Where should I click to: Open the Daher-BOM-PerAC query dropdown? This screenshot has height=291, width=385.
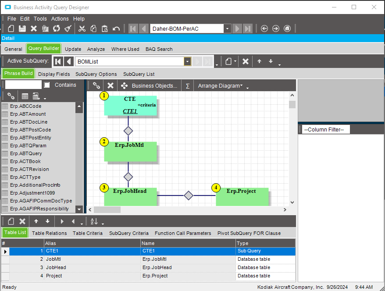point(227,28)
